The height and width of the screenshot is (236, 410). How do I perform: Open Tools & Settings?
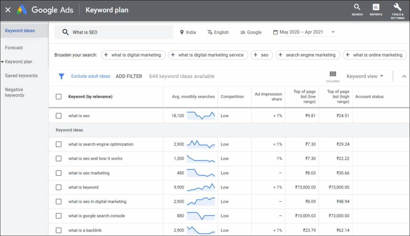coord(397,8)
